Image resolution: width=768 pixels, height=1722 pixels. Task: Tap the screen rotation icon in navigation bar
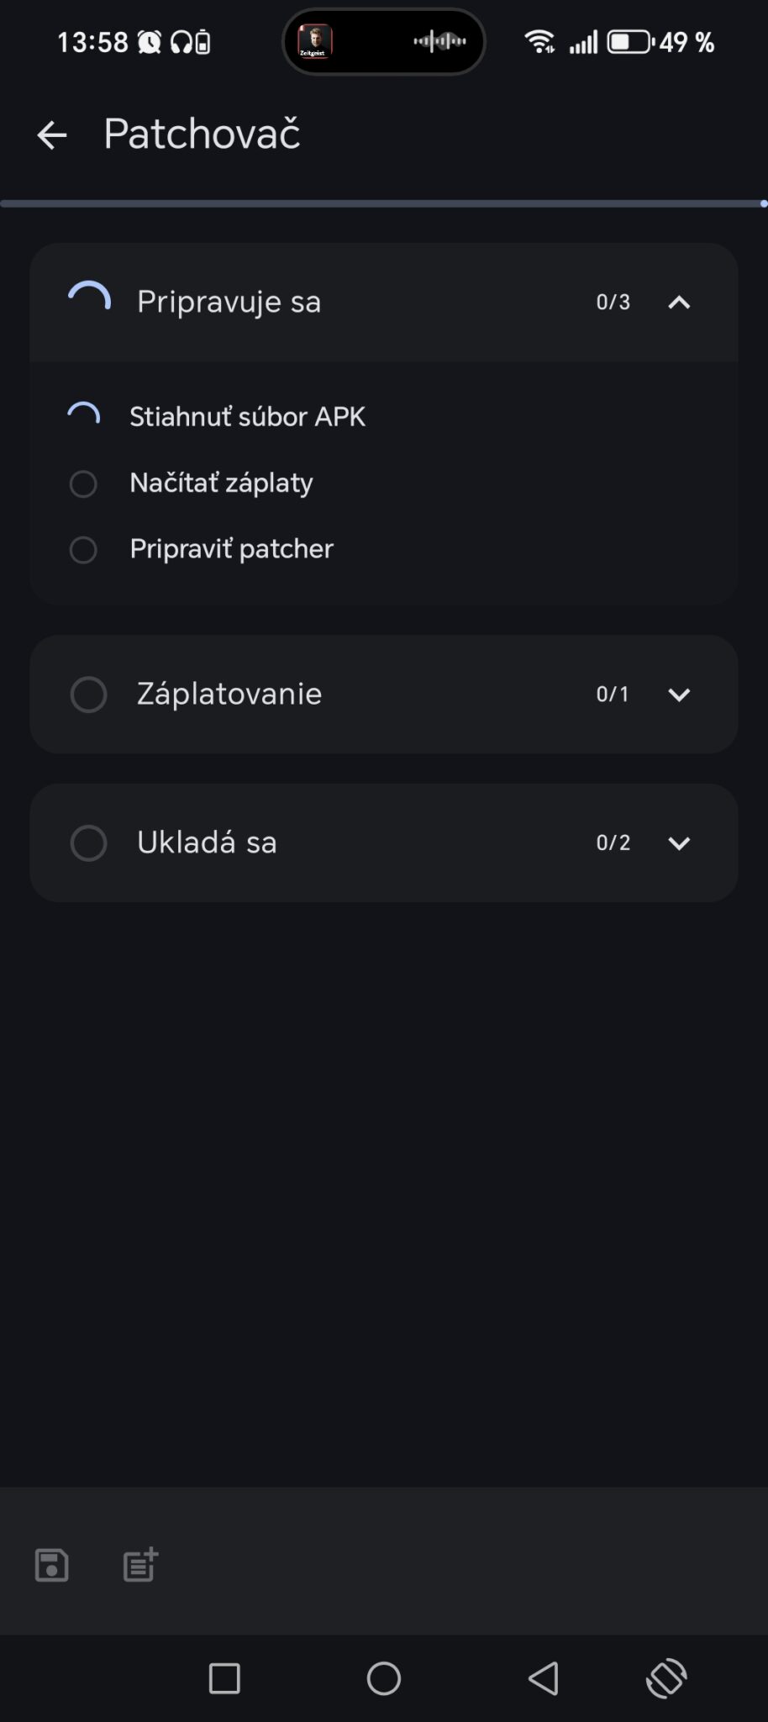[x=666, y=1678]
